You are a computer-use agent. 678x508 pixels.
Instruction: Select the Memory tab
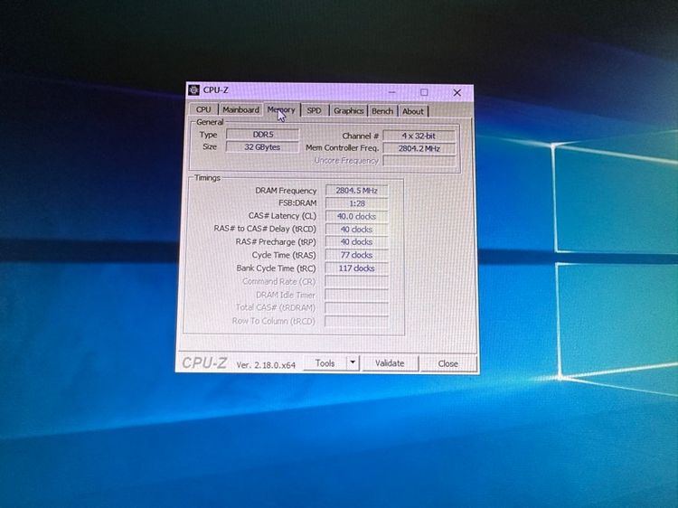click(x=281, y=109)
